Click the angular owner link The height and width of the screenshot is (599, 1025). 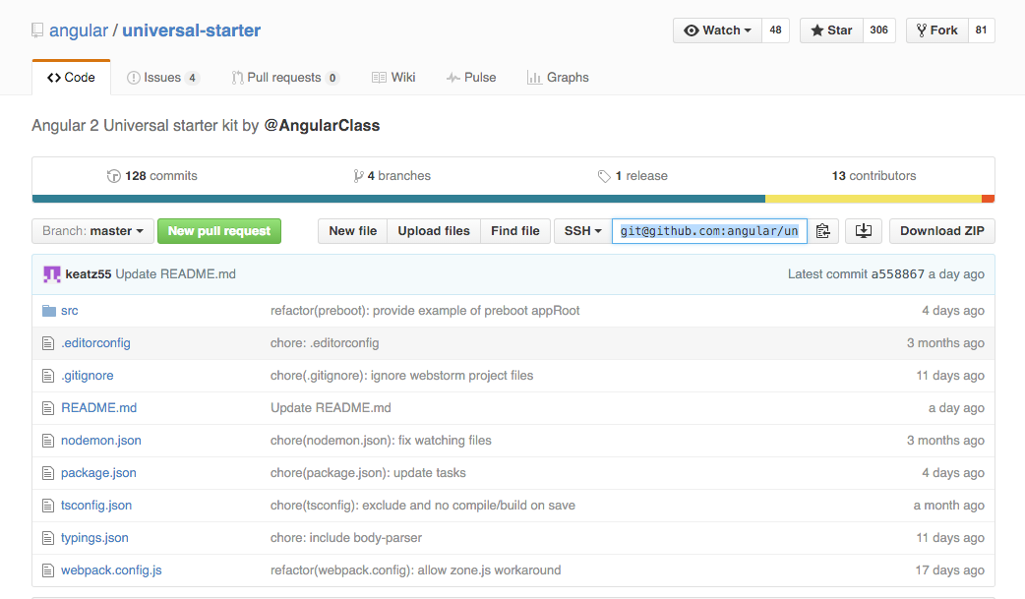(79, 30)
